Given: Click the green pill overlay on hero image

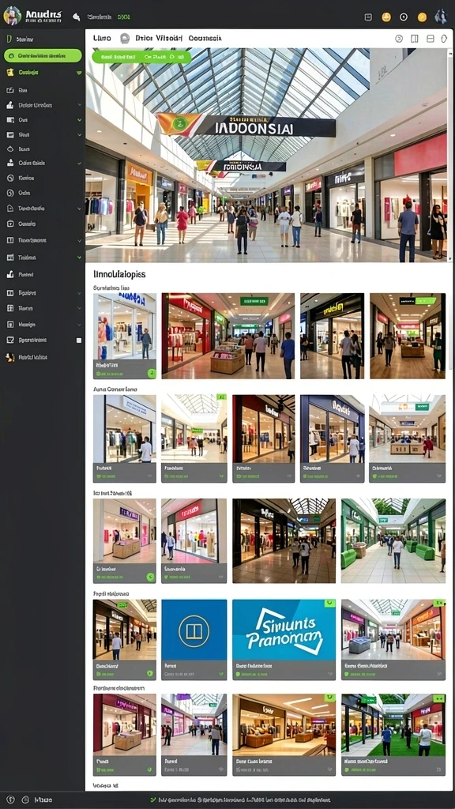Looking at the screenshot, I should 141,57.
